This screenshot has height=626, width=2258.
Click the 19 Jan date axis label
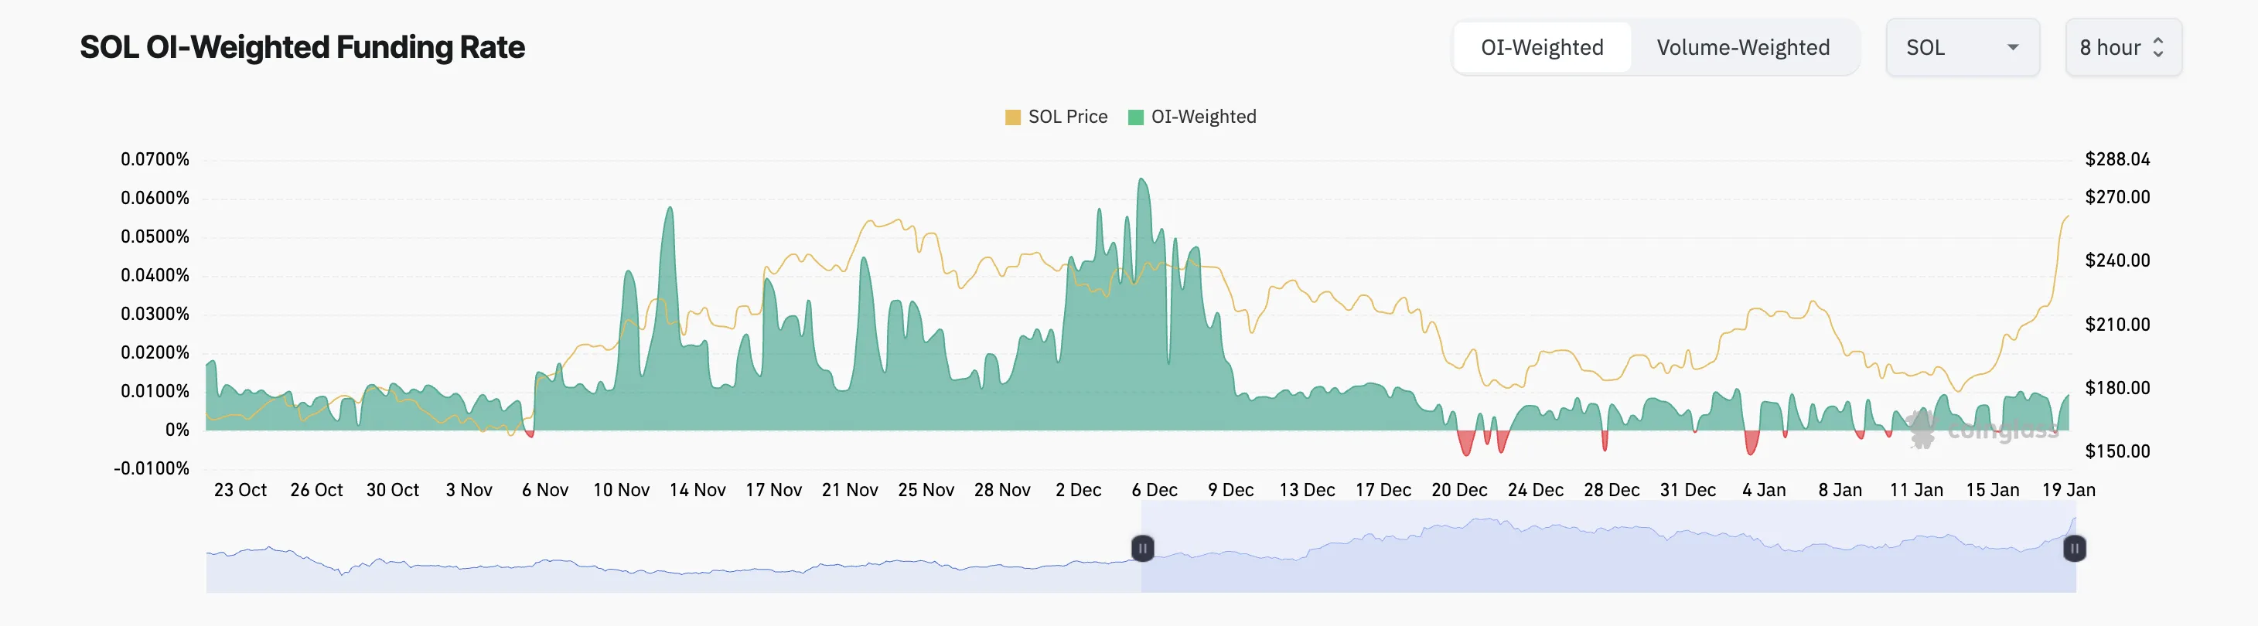[x=2068, y=490]
